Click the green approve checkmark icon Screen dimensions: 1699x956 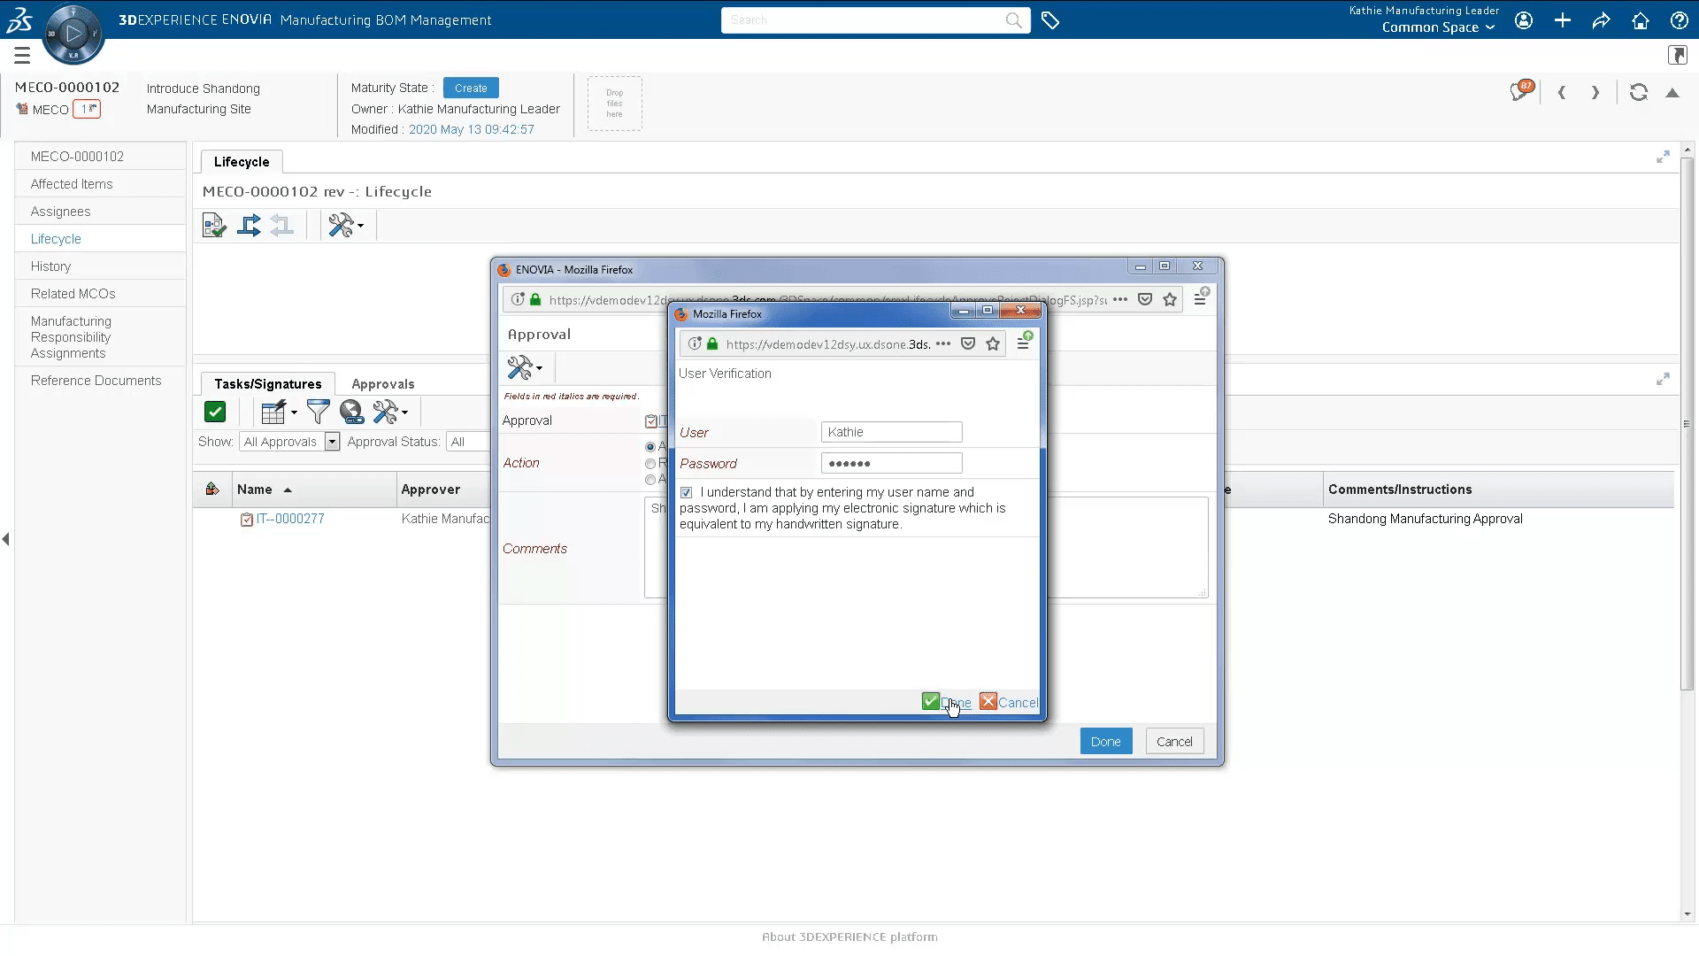[x=215, y=412]
